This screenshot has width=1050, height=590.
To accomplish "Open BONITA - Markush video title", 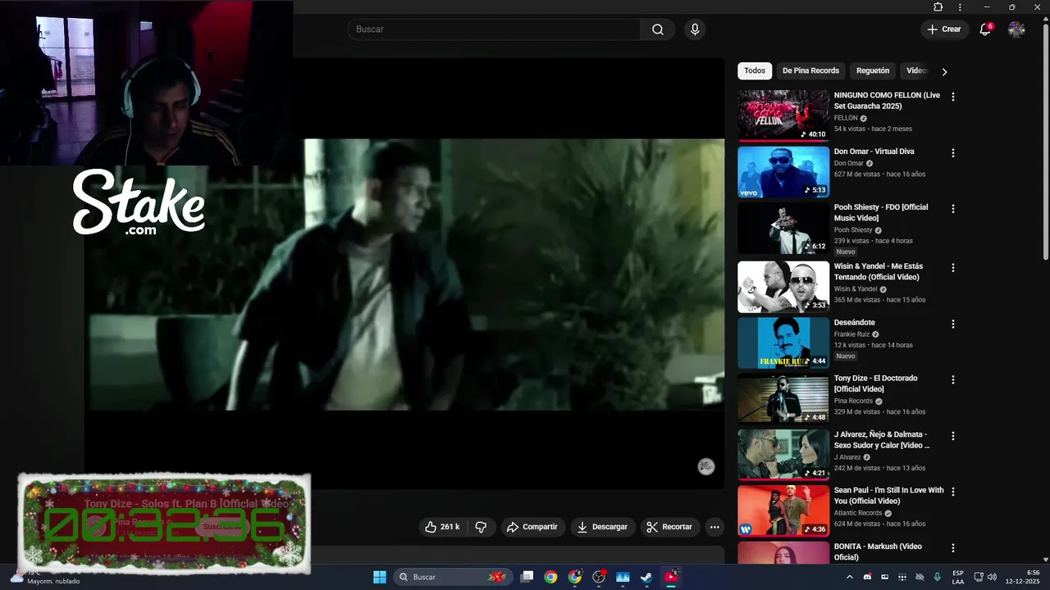I will [x=878, y=551].
